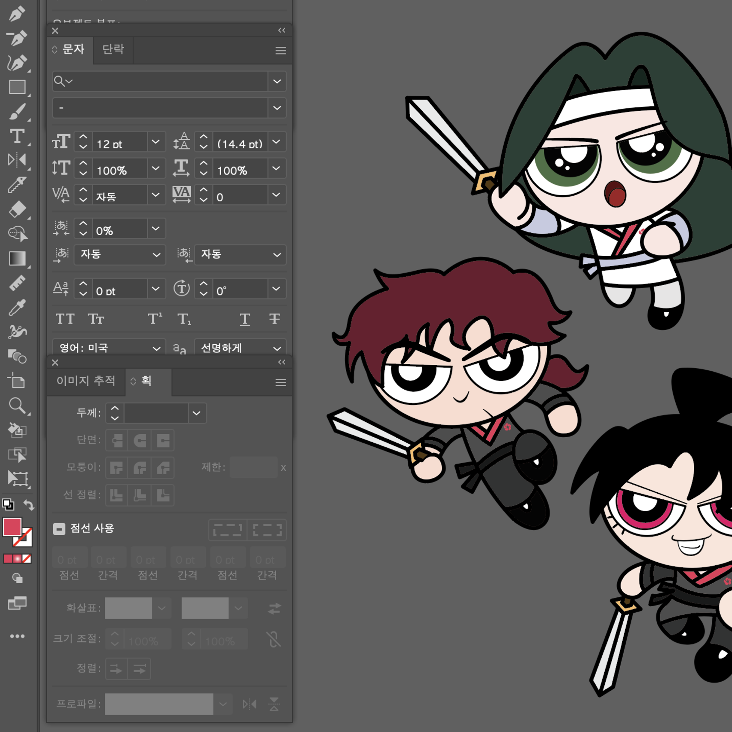Choose the Type tool
Image resolution: width=732 pixels, height=732 pixels.
[x=17, y=136]
